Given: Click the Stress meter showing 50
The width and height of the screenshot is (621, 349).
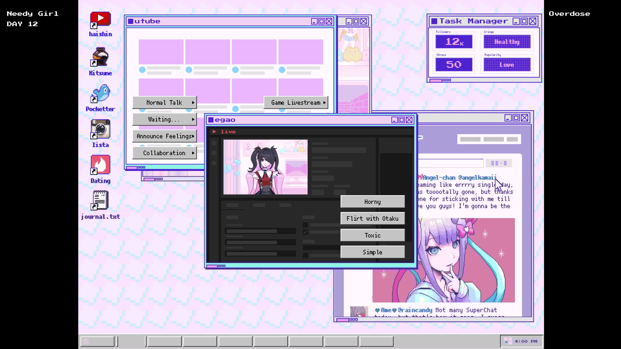Looking at the screenshot, I should 453,65.
